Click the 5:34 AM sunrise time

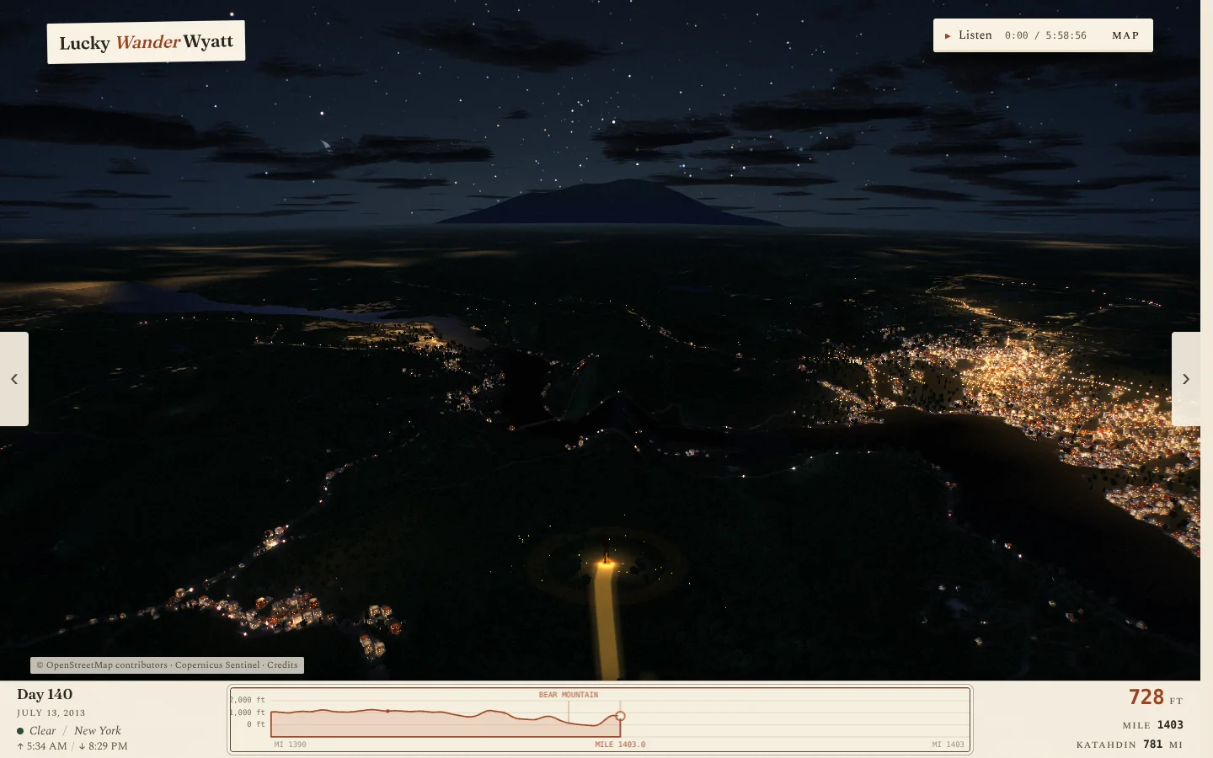click(42, 746)
